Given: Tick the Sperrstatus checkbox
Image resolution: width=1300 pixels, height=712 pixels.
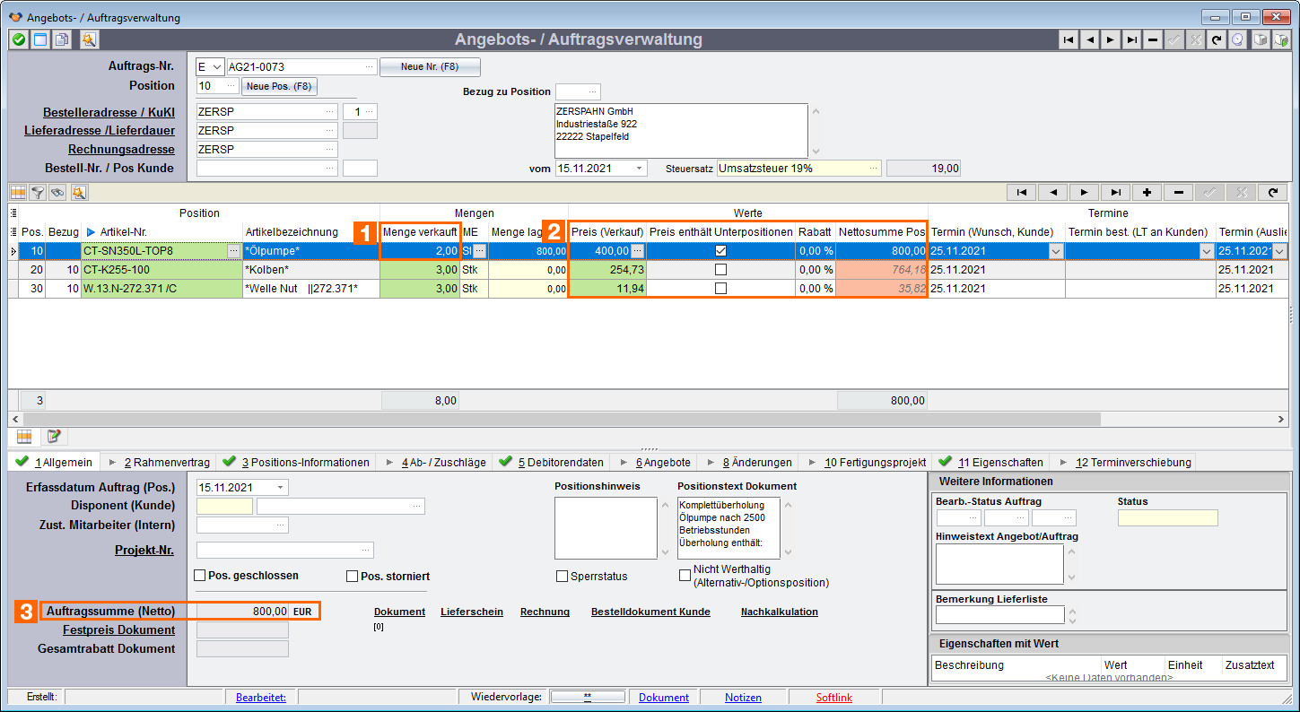Looking at the screenshot, I should 563,576.
